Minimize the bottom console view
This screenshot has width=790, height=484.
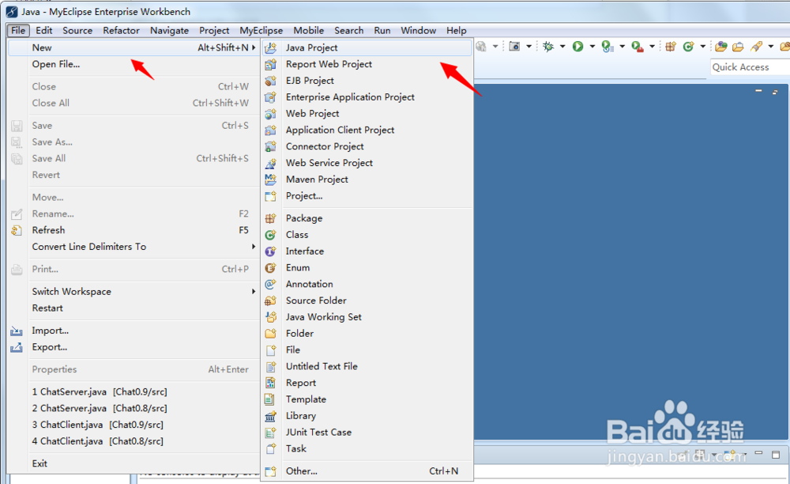[758, 454]
